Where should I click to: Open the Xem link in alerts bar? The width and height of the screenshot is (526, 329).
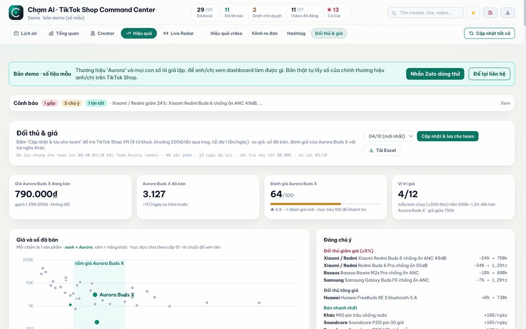pyautogui.click(x=505, y=103)
